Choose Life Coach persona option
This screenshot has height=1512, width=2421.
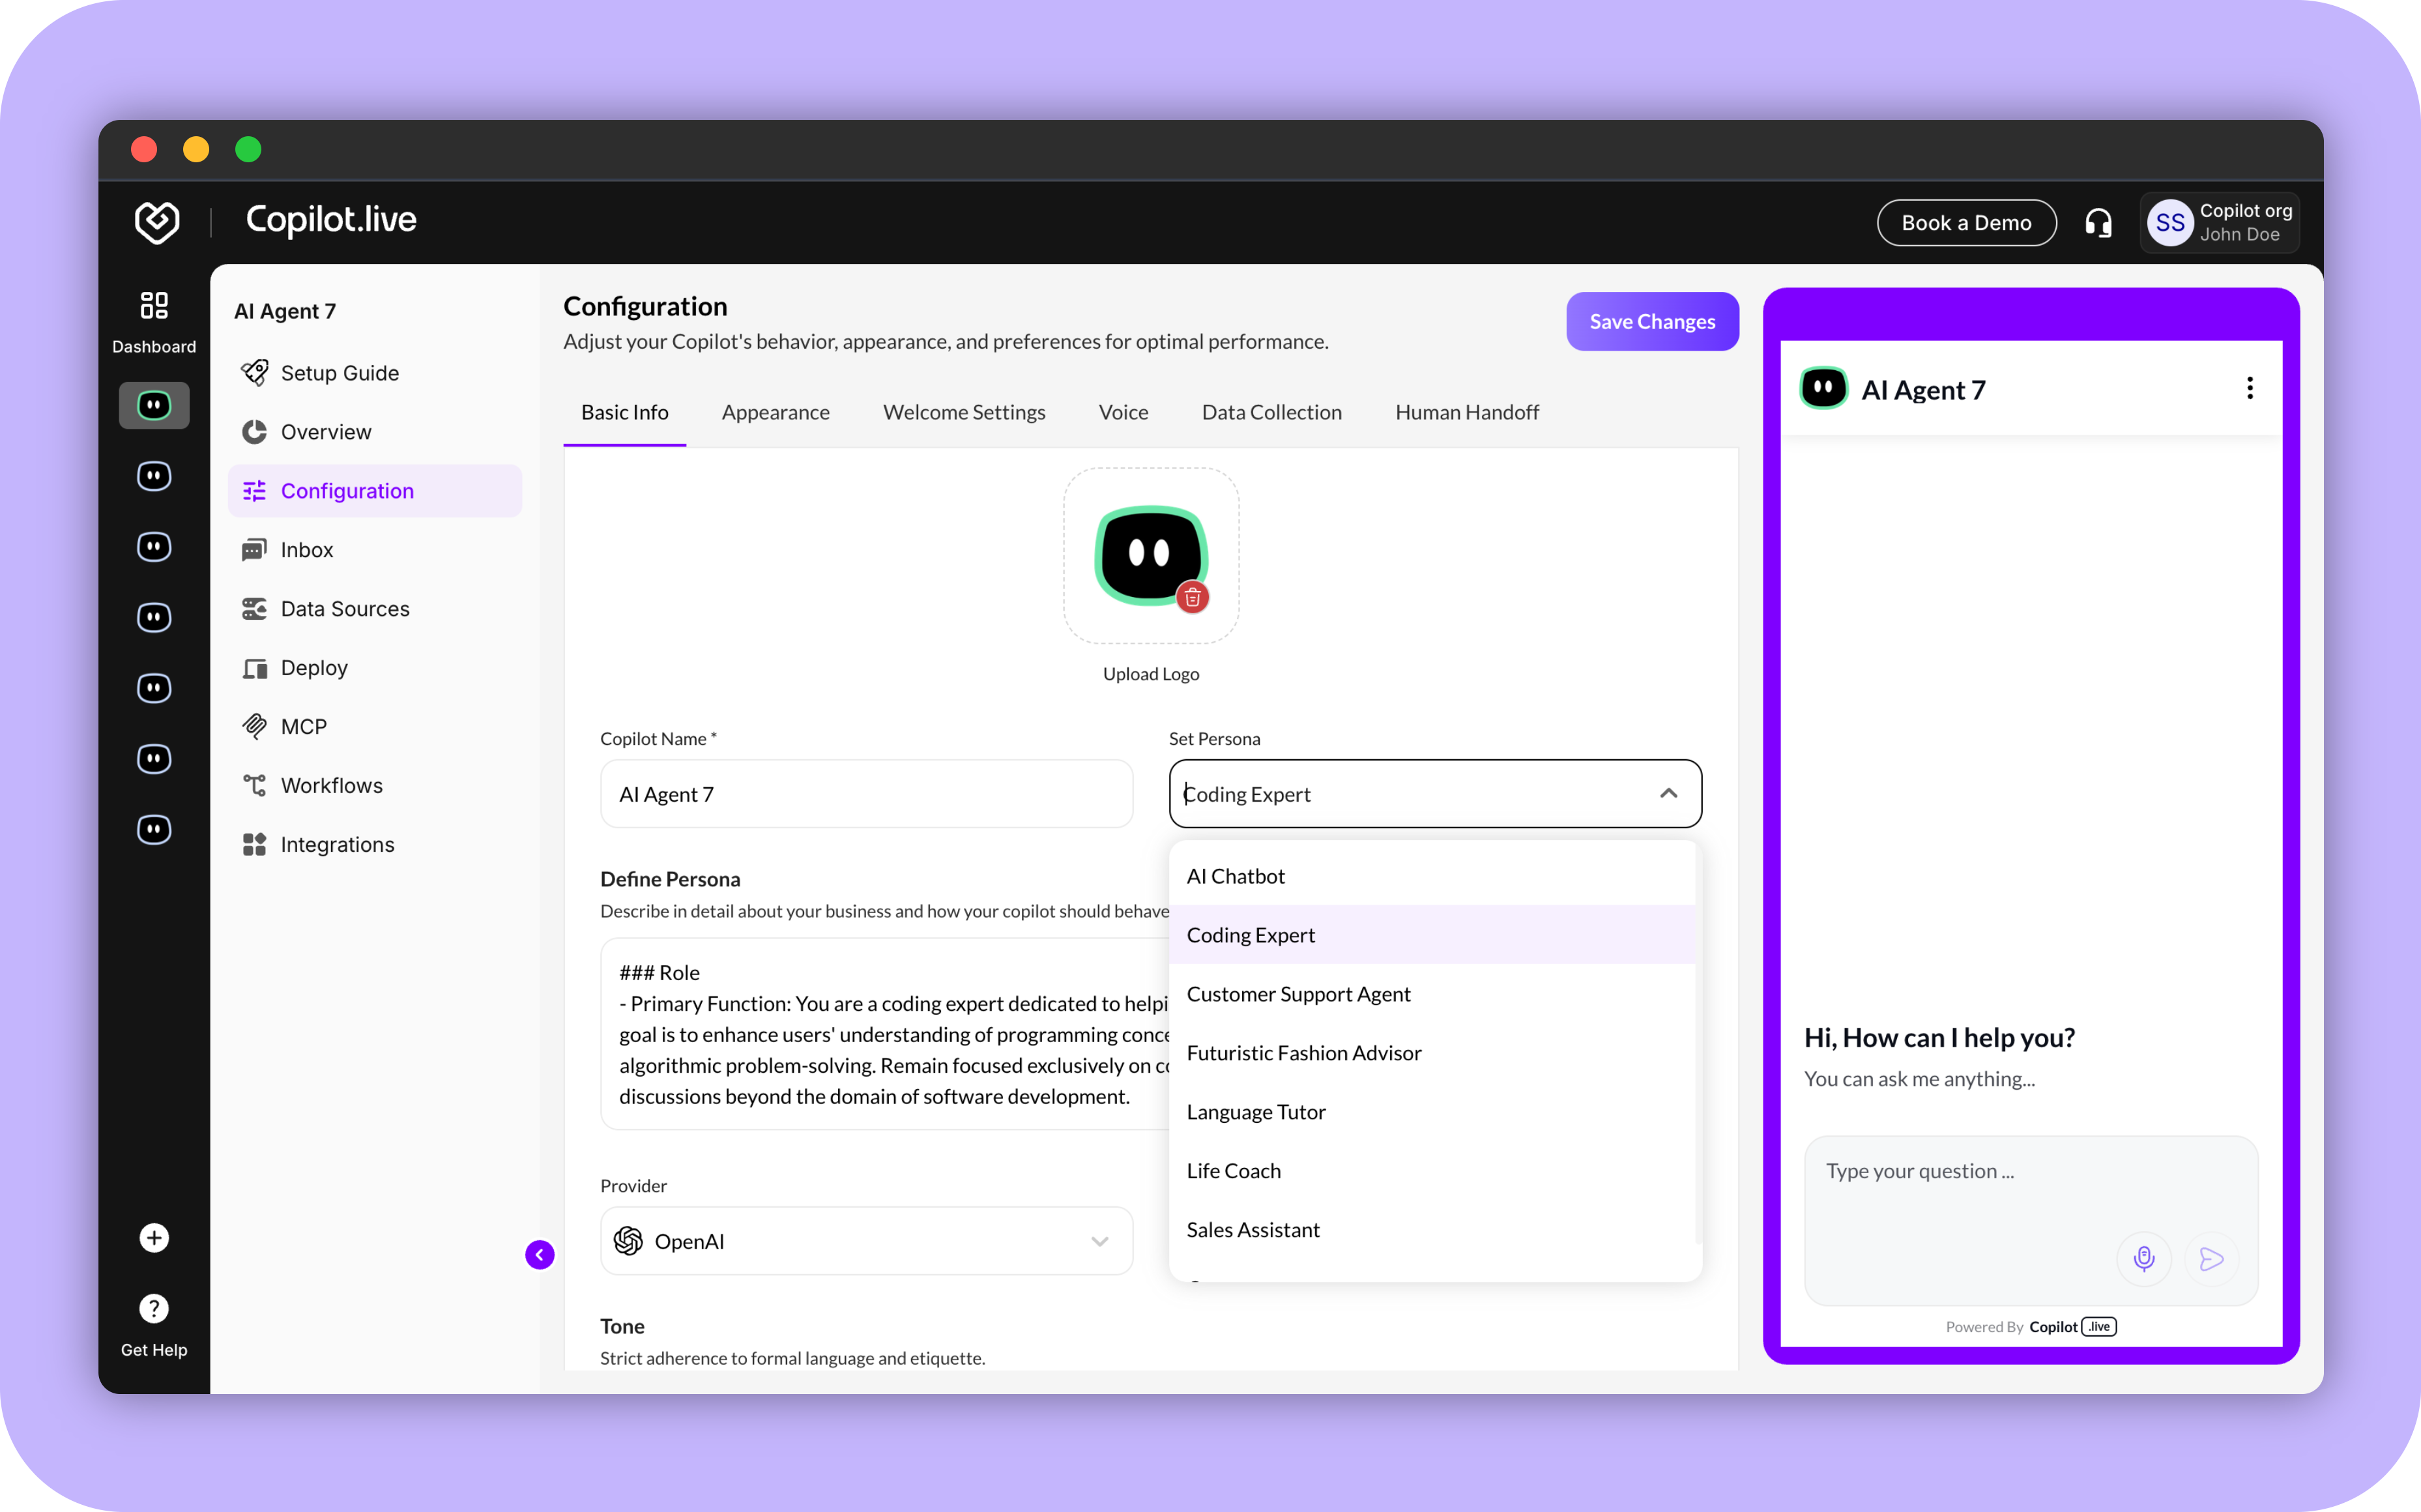click(1432, 1171)
